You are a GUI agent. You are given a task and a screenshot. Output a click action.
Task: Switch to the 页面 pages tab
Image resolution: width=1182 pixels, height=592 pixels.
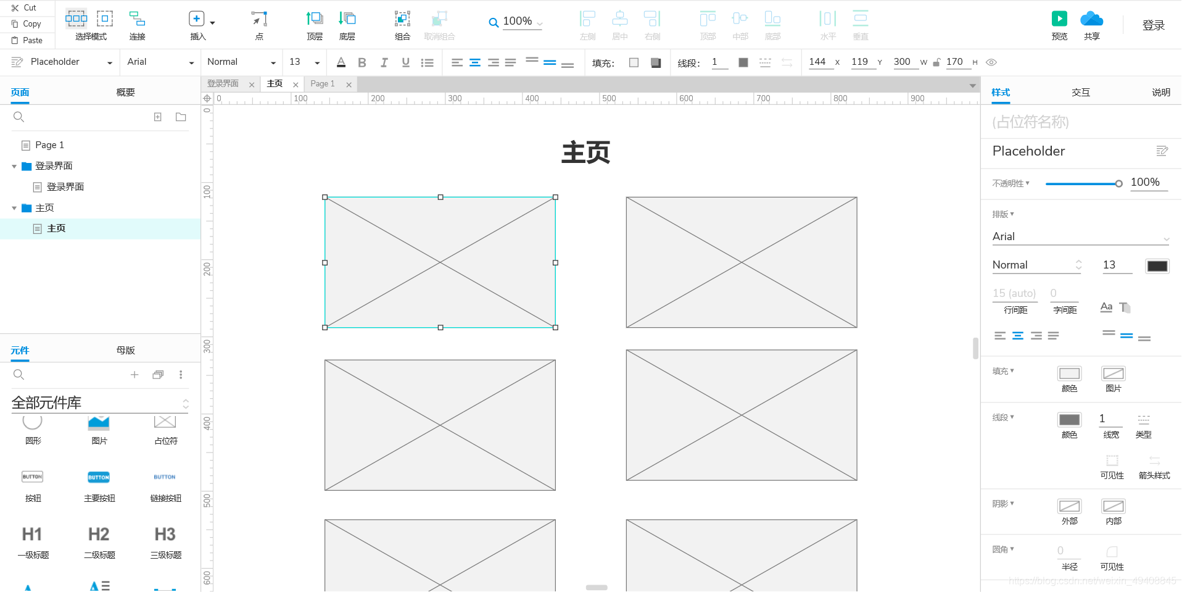(x=20, y=93)
